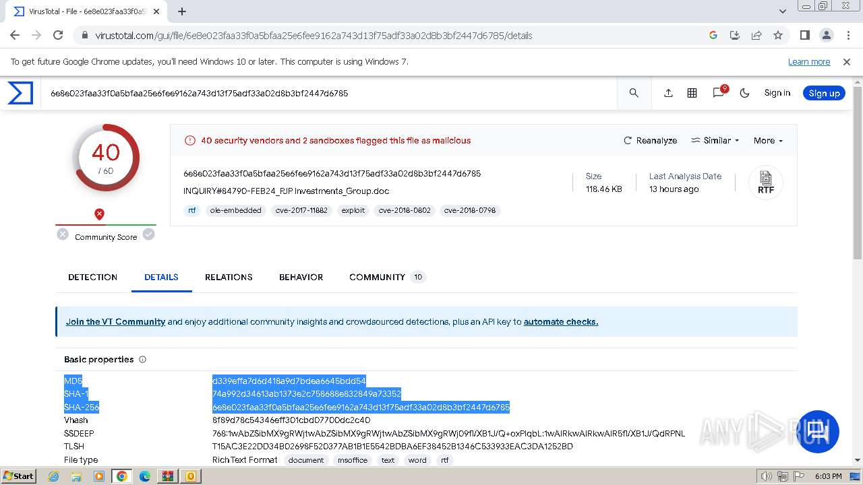Viewport: 863px width, 485px height.
Task: Switch to the RELATIONS tab
Action: click(x=229, y=277)
